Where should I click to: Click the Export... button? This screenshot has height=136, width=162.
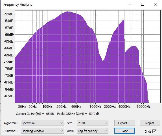click(x=124, y=123)
